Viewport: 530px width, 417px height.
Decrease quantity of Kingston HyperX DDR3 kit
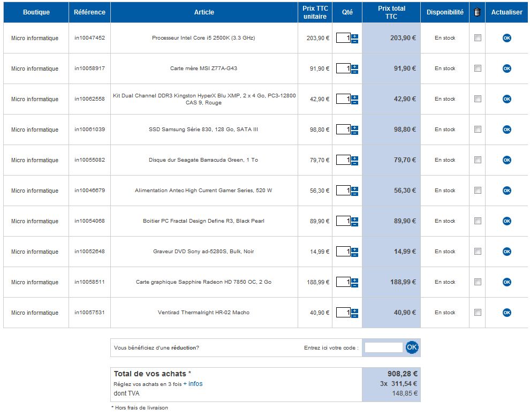[x=354, y=102]
